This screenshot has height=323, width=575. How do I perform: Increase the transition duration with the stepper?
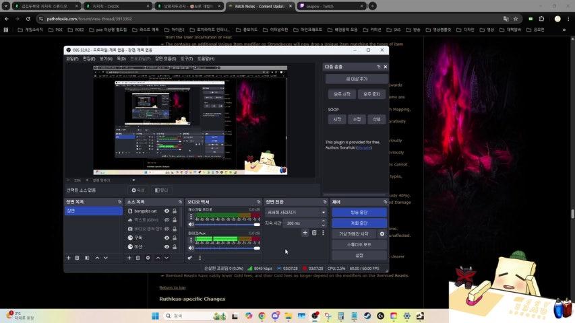pyautogui.click(x=324, y=221)
